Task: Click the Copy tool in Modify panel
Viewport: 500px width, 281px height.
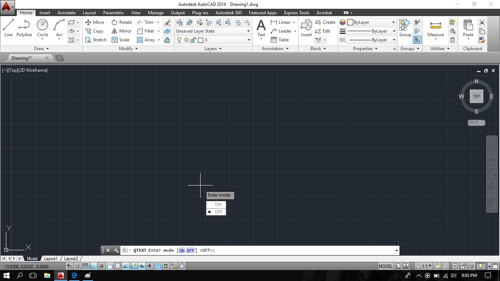Action: (x=94, y=31)
